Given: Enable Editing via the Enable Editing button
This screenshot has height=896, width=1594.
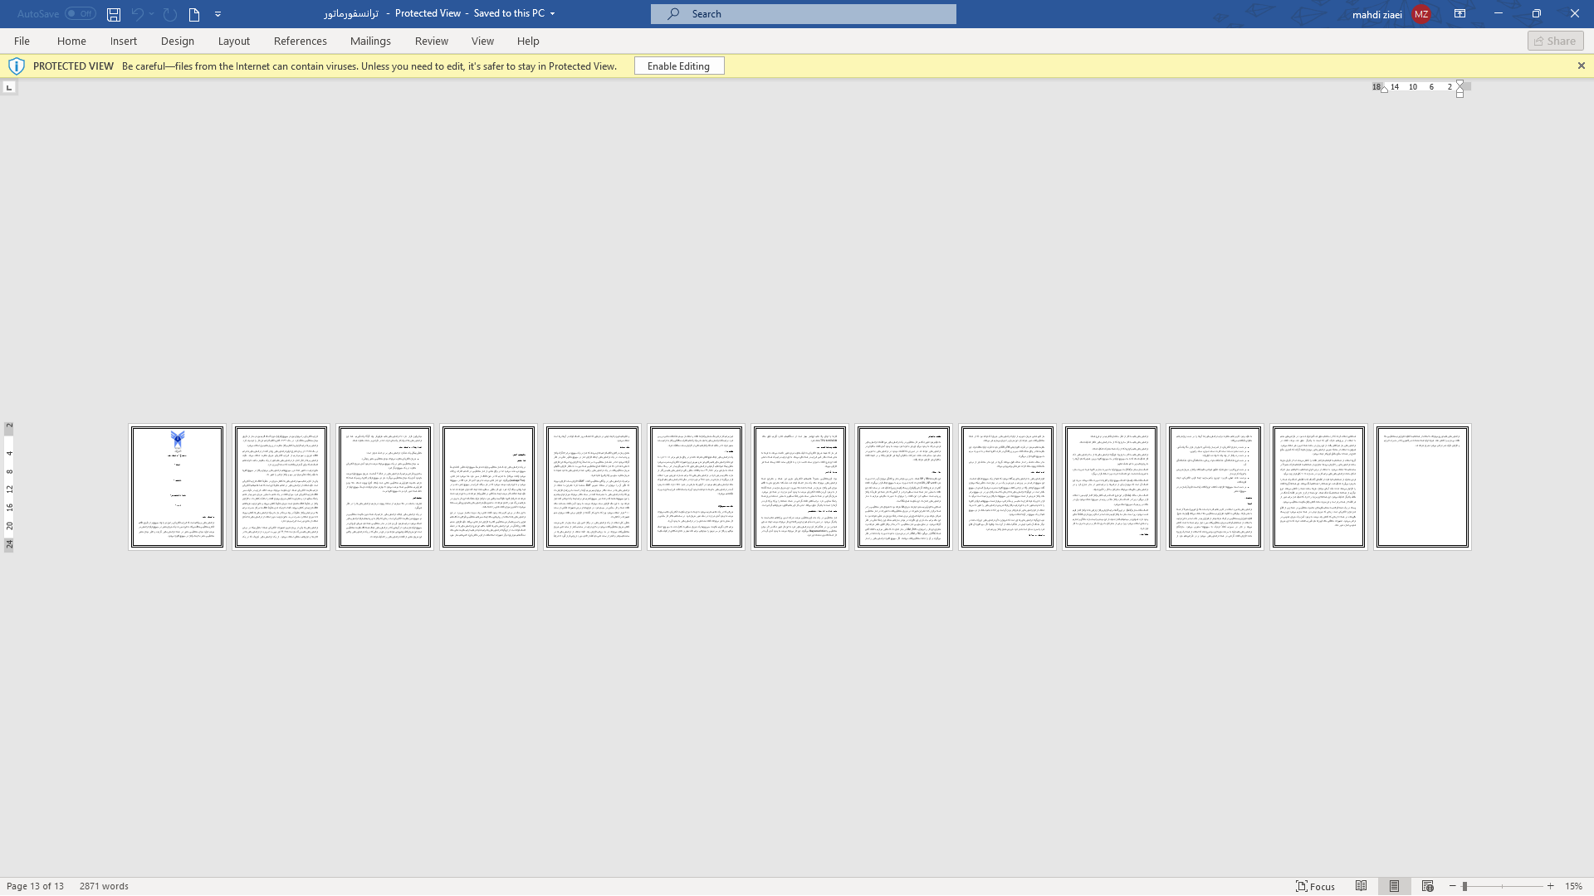Looking at the screenshot, I should [677, 66].
